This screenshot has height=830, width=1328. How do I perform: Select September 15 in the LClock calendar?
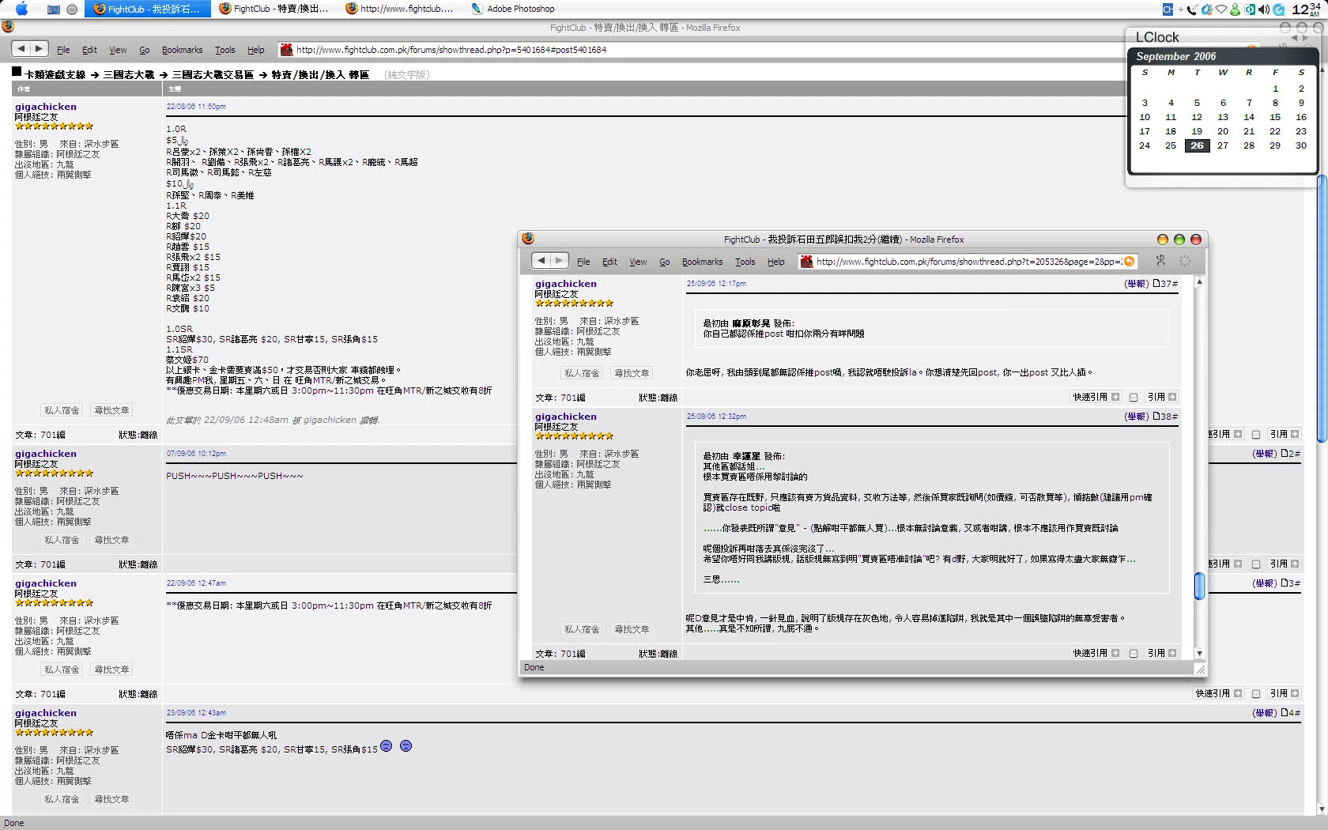(1275, 117)
